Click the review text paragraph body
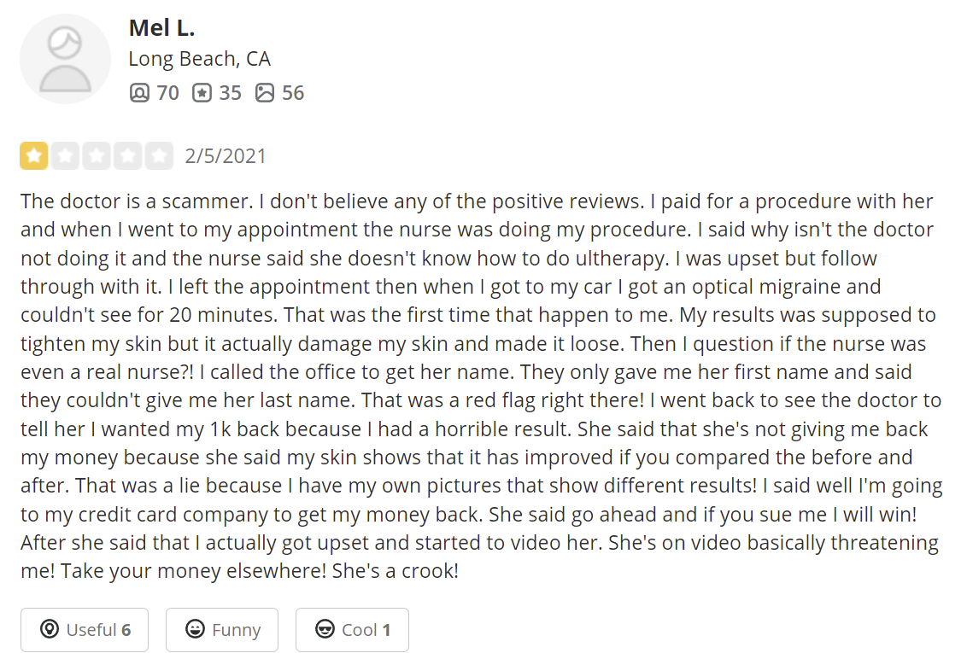The image size is (967, 653). (481, 387)
